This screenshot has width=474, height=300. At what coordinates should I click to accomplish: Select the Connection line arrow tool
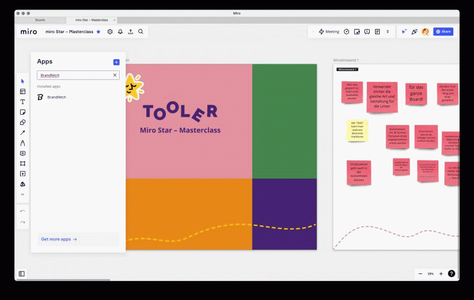click(x=23, y=133)
